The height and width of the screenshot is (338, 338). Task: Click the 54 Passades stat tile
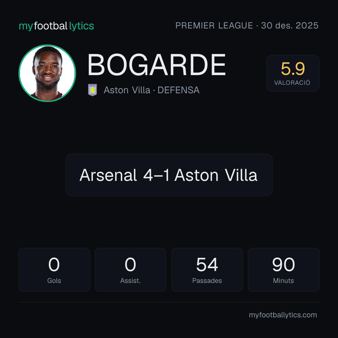click(x=207, y=270)
